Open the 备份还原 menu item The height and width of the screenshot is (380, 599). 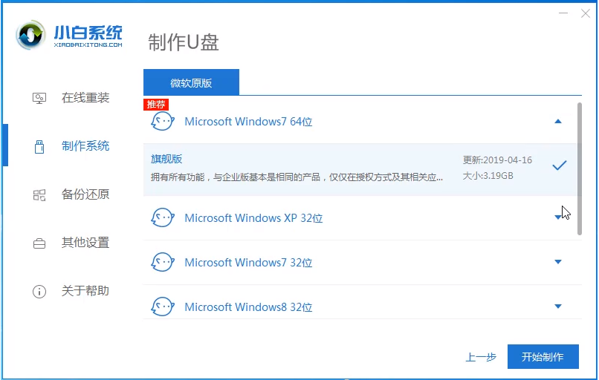[x=85, y=194]
